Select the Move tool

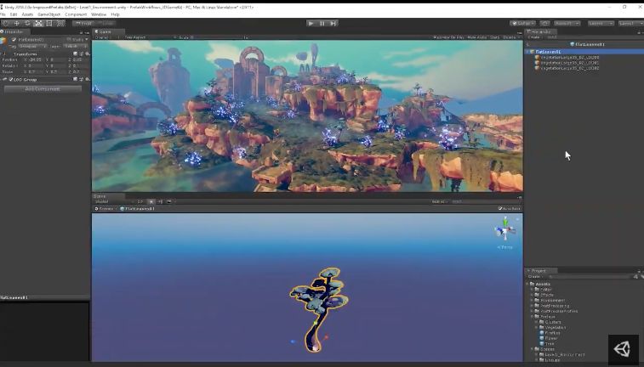[x=17, y=24]
